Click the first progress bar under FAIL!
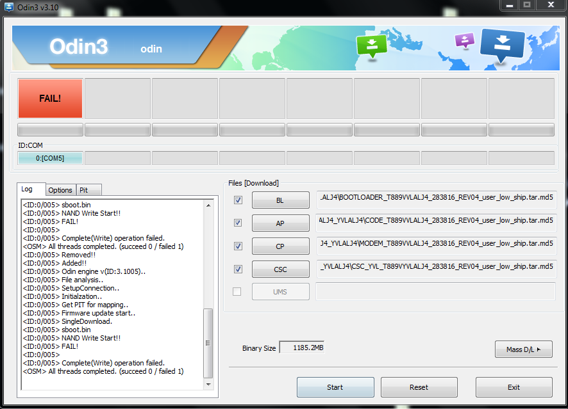The width and height of the screenshot is (568, 409). point(51,130)
